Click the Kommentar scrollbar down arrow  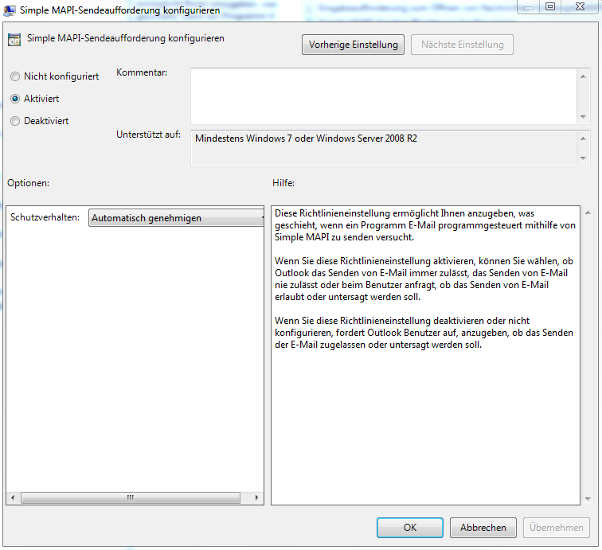tap(583, 117)
